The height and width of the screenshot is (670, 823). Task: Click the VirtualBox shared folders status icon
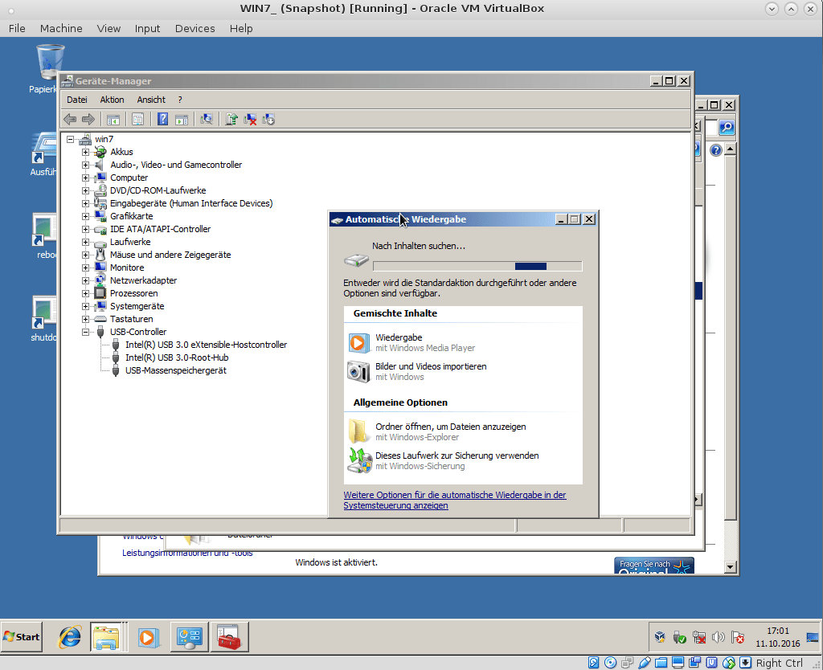661,663
